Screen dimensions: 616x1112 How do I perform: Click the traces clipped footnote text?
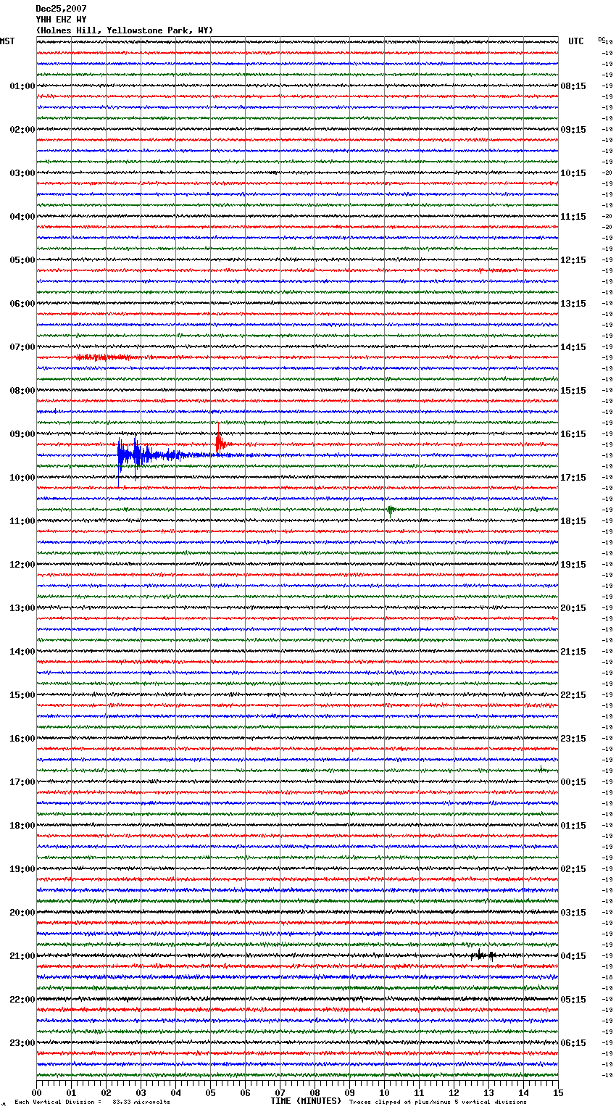click(x=438, y=1102)
